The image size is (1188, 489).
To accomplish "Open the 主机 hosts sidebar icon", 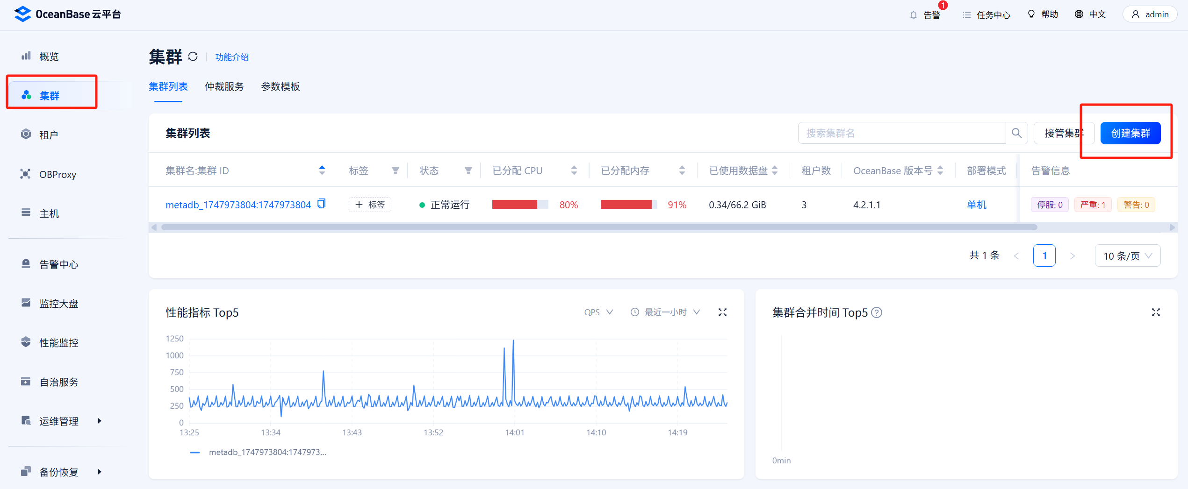I will pyautogui.click(x=49, y=213).
